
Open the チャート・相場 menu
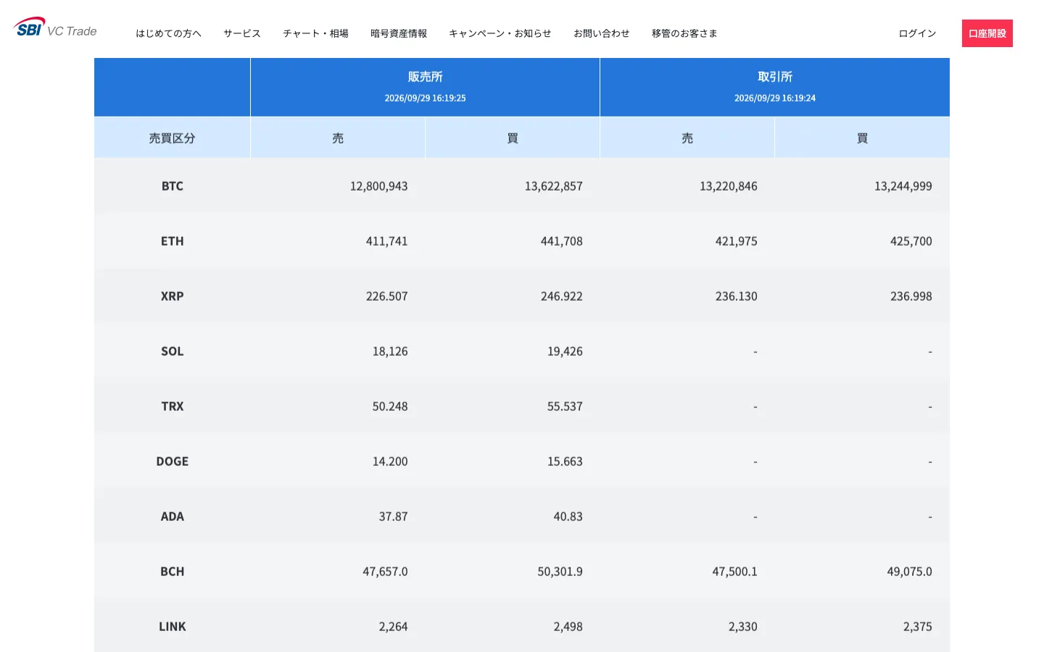[315, 33]
